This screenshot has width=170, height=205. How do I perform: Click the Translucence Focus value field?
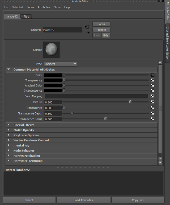tap(53, 119)
